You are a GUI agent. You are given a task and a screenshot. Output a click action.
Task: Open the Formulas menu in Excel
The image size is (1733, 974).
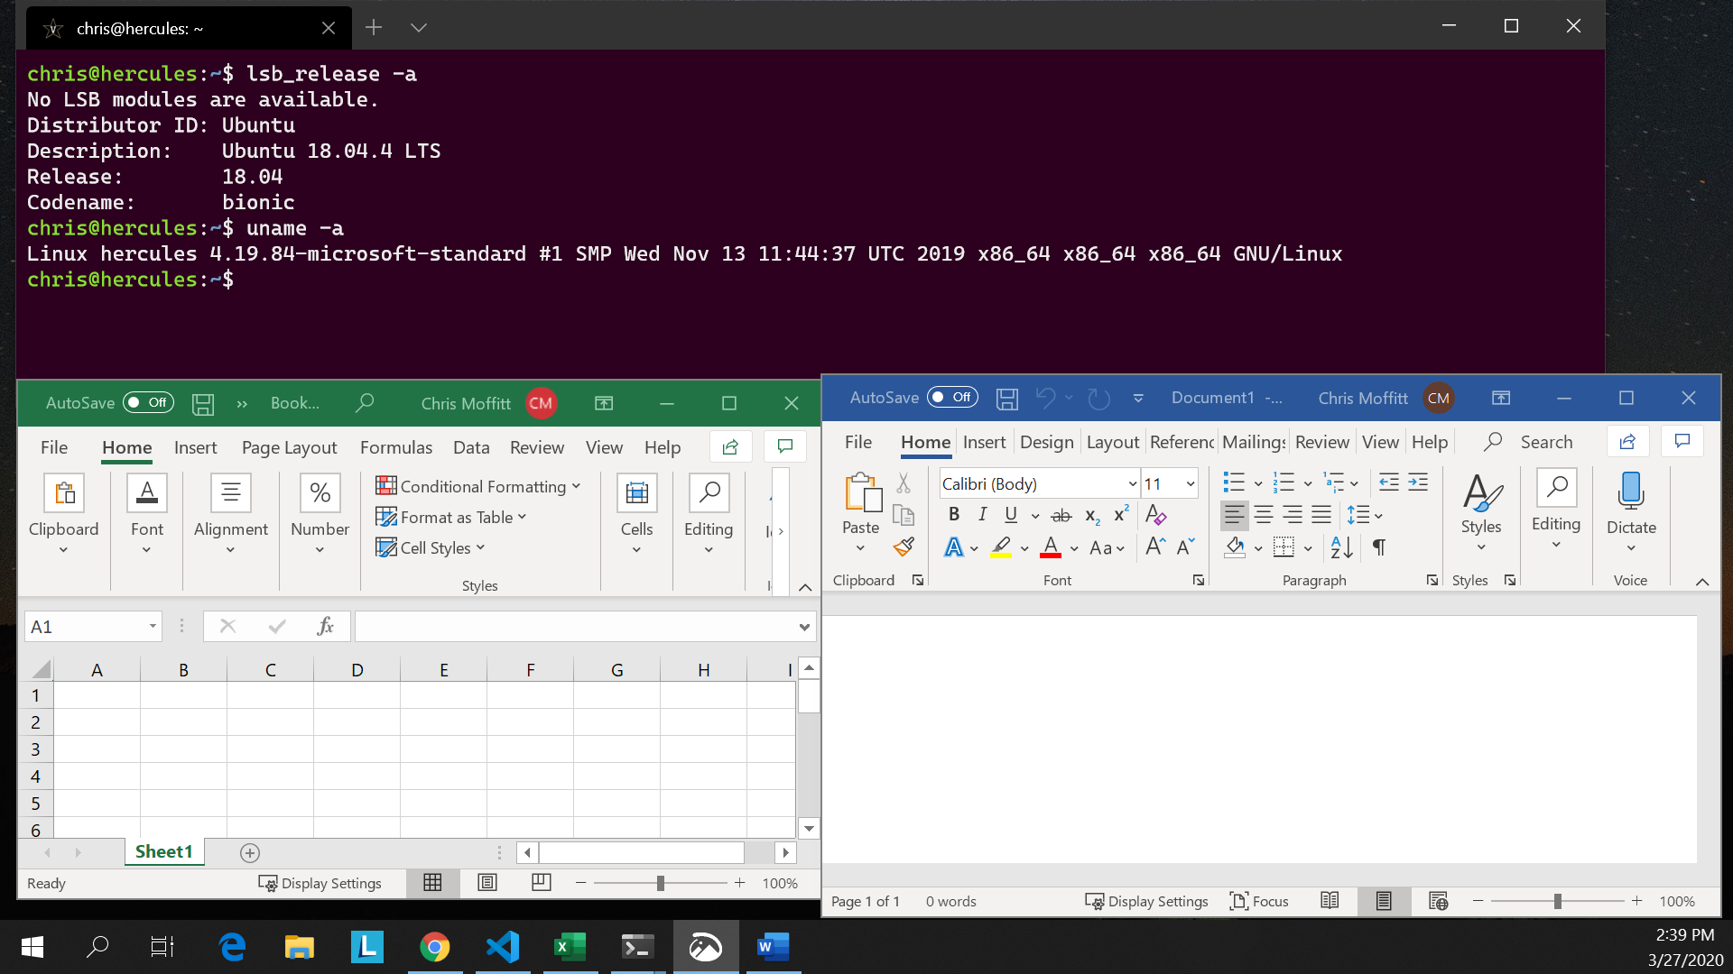396,447
